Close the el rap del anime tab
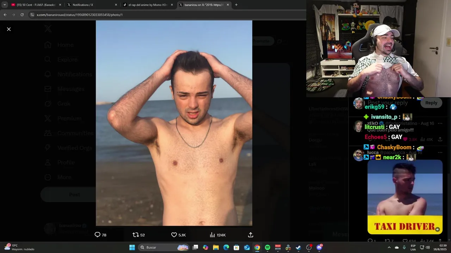Image resolution: width=451 pixels, height=253 pixels. (x=172, y=5)
